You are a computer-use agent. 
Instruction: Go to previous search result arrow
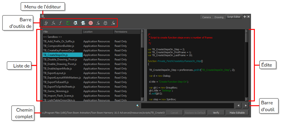(x=238, y=106)
